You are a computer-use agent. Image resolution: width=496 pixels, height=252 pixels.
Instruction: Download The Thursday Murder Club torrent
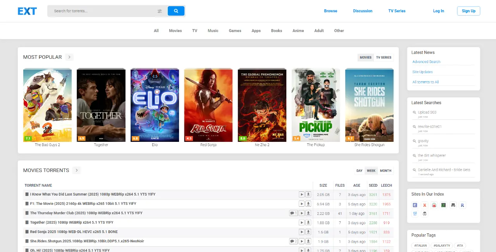[x=308, y=213]
